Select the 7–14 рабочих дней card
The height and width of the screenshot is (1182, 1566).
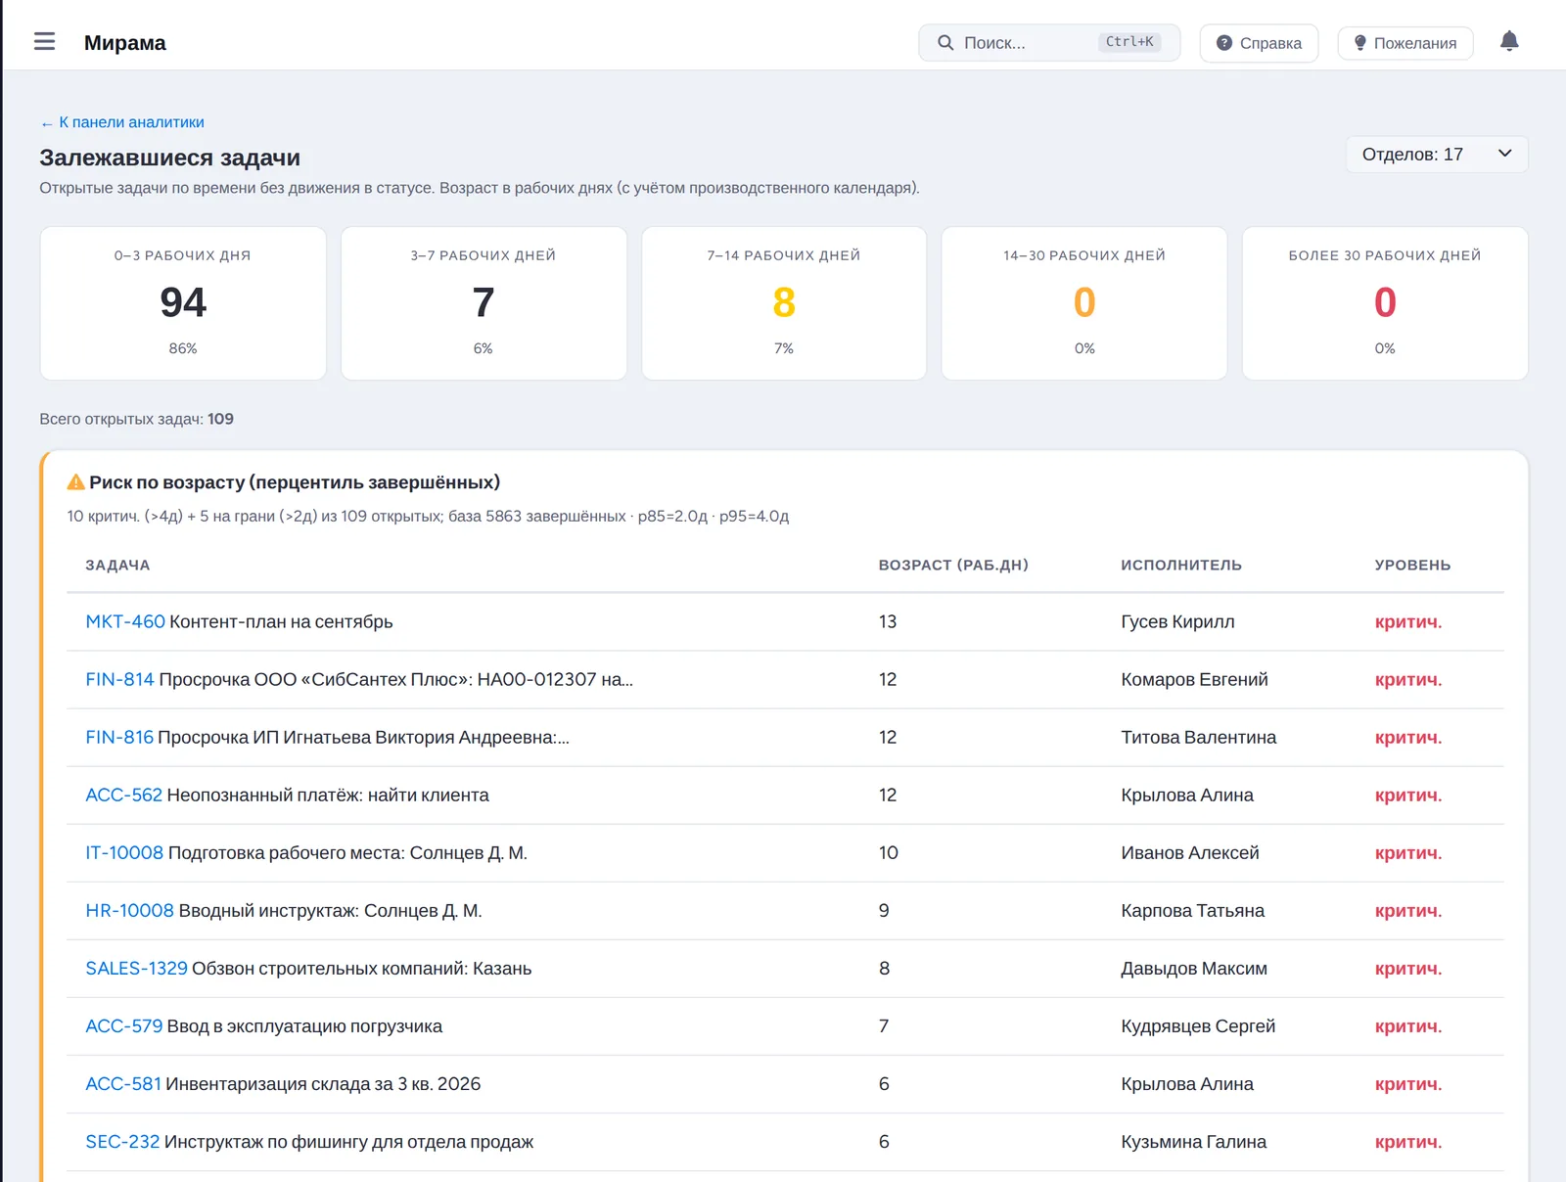click(x=784, y=303)
